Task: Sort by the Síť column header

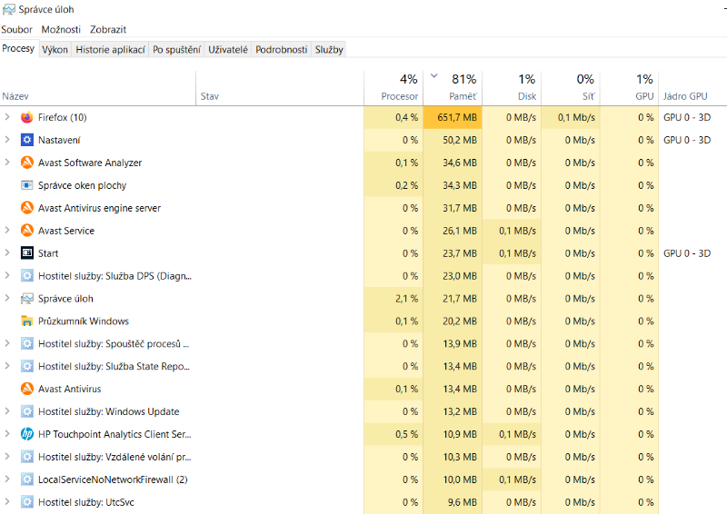Action: coord(571,88)
